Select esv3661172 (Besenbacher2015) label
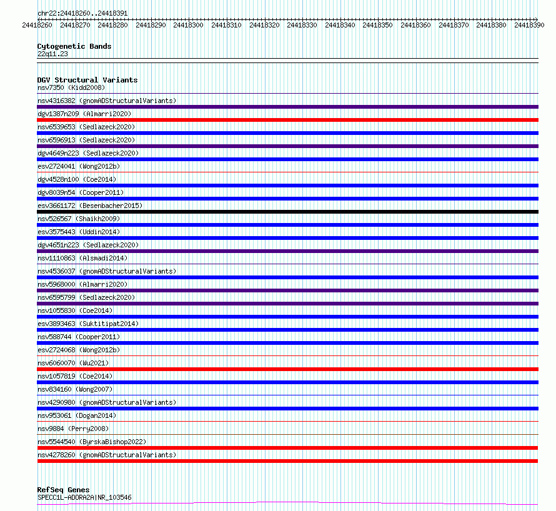The width and height of the screenshot is (556, 511). click(90, 206)
